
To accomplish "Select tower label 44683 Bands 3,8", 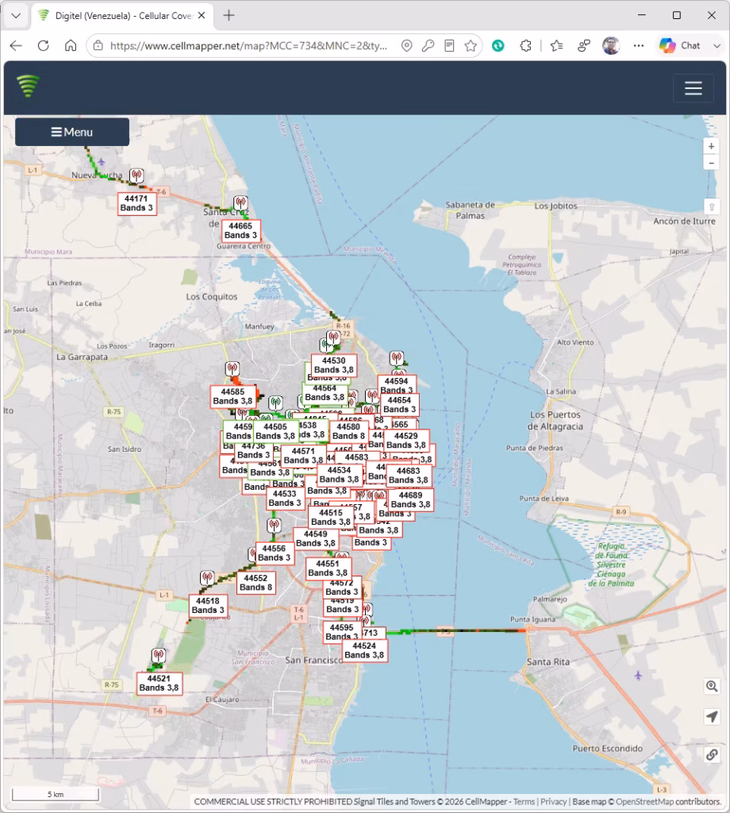I will 409,476.
